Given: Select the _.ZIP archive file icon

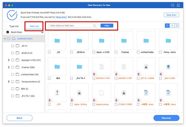Looking at the screenshot, I should [57, 93].
